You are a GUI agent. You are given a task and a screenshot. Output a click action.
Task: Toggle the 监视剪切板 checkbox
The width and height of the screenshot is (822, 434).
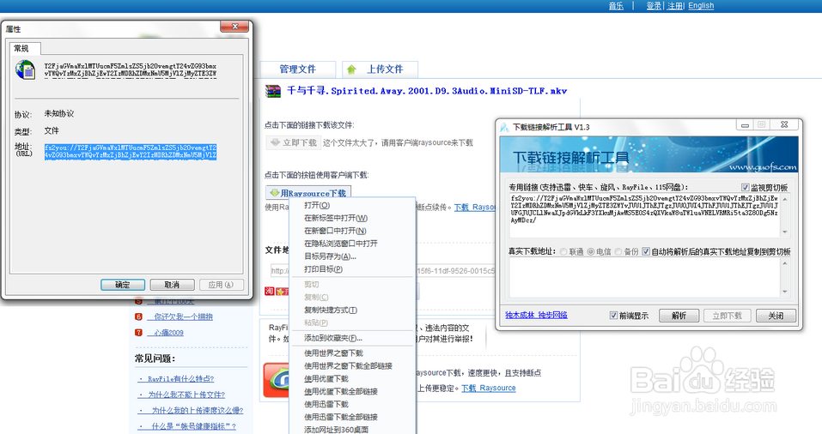pos(745,188)
